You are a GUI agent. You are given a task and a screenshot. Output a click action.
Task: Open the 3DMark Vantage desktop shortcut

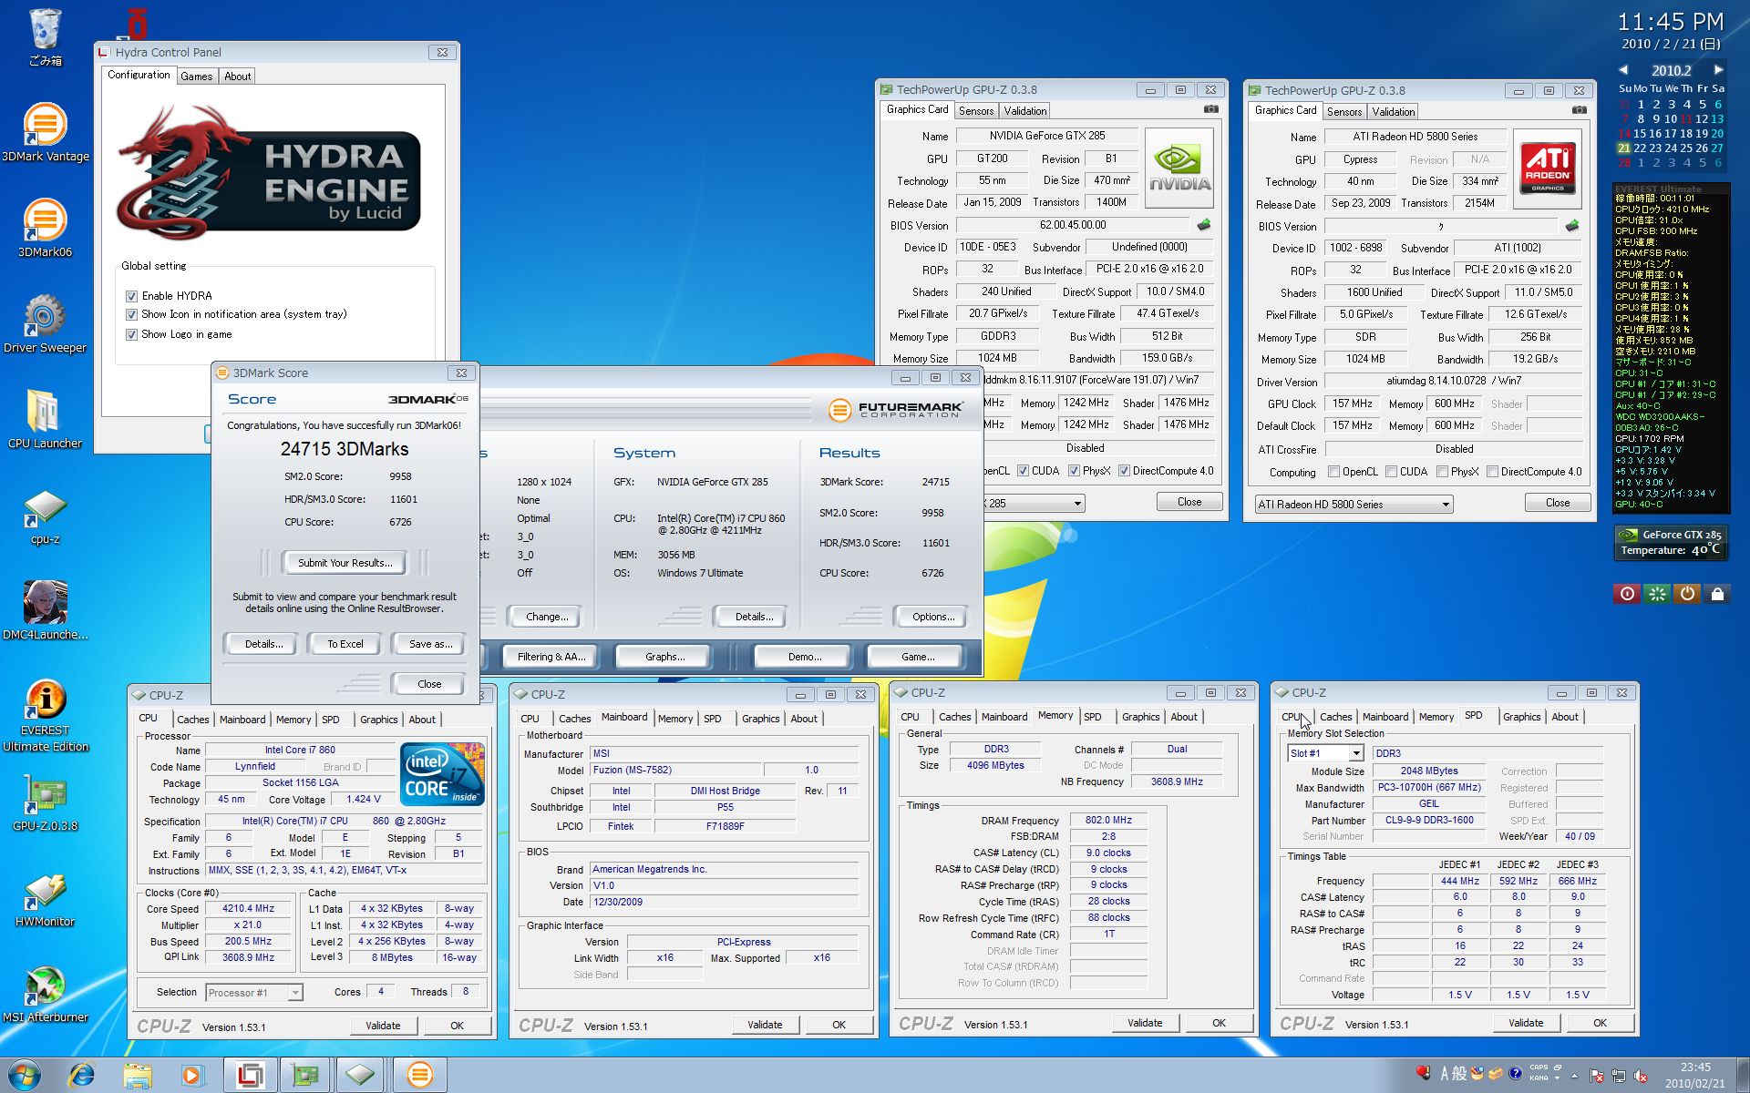pos(45,133)
